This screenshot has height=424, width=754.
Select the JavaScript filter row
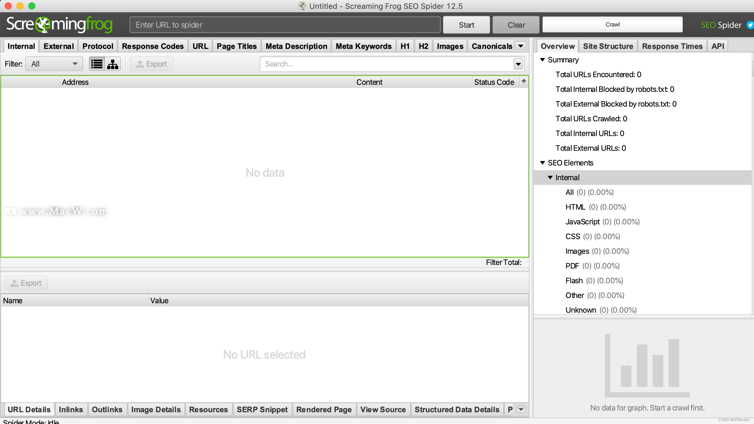pos(643,222)
